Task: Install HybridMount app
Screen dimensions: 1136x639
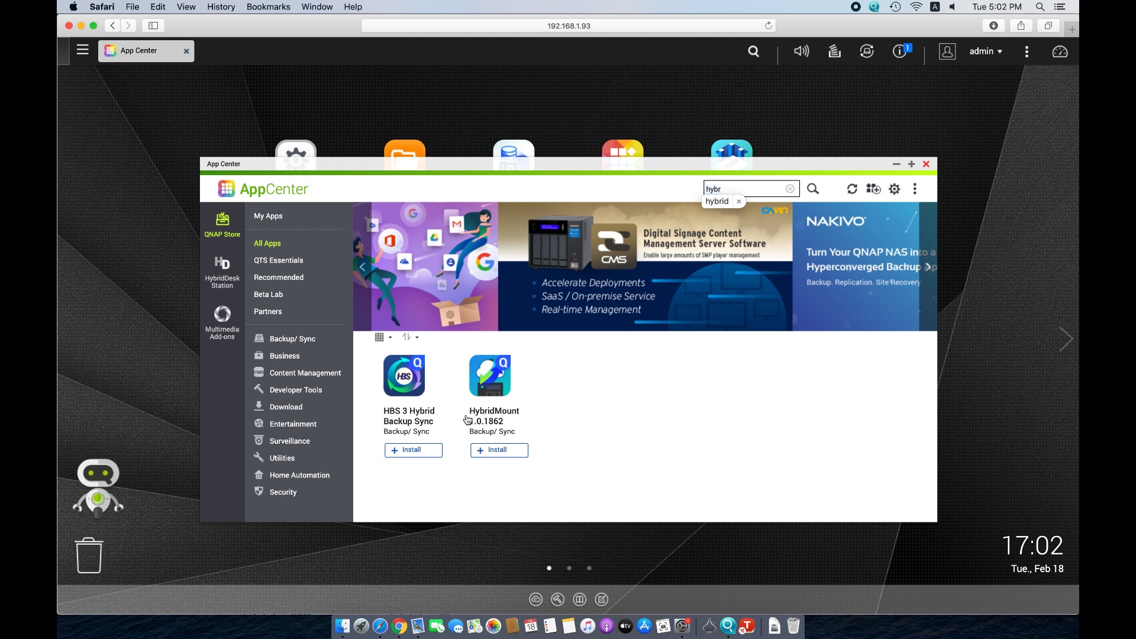Action: [x=499, y=450]
